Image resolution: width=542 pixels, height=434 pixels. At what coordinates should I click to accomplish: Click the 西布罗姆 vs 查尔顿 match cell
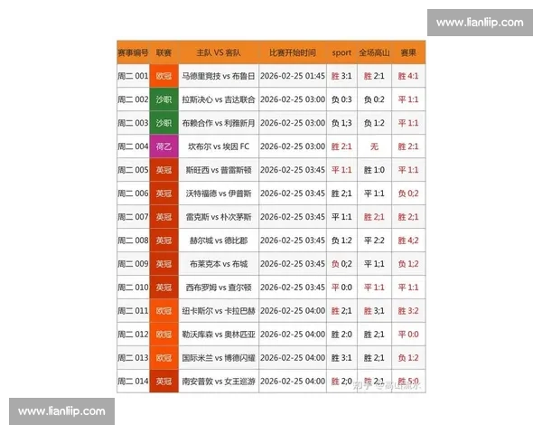(219, 288)
